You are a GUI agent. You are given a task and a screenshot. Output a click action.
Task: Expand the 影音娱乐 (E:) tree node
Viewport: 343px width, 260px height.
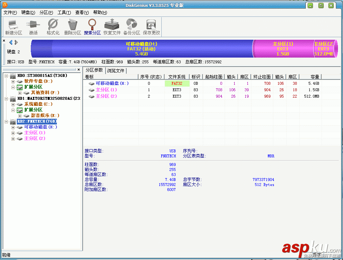point(20,116)
